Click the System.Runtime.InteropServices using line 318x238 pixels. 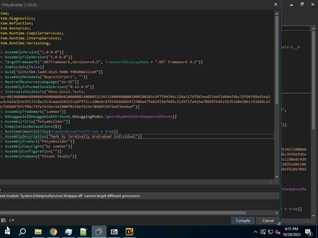pos(31,38)
